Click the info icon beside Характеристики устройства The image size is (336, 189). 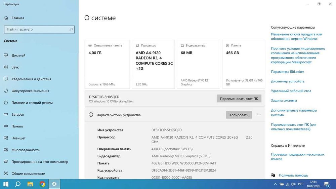coord(91,115)
